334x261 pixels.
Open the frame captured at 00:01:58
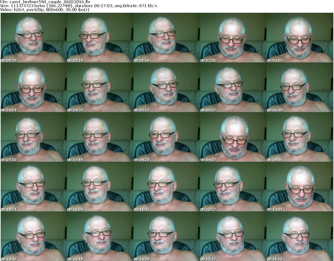click(x=167, y=38)
